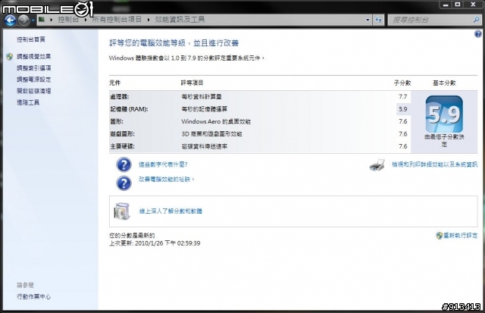Select the 遊戲圖形 row label
Viewport: 485px width, 313px height.
click(123, 134)
